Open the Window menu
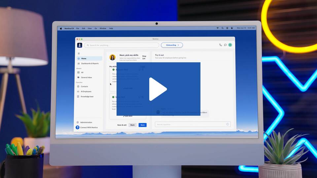The height and width of the screenshot is (178, 317). tap(103, 28)
